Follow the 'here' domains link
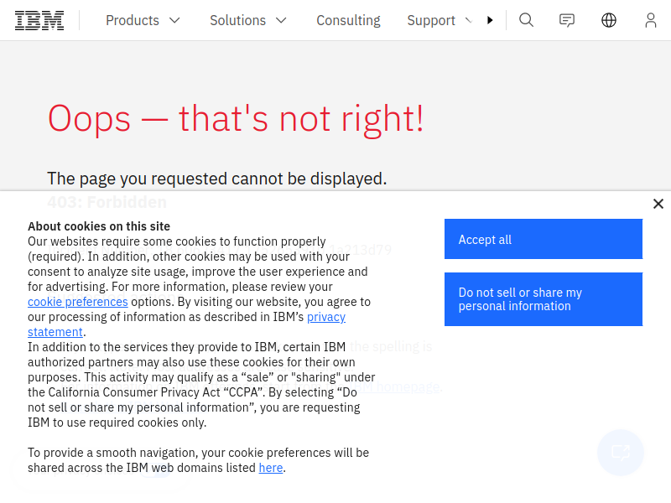Screen dimensions: 671x503 [271, 468]
